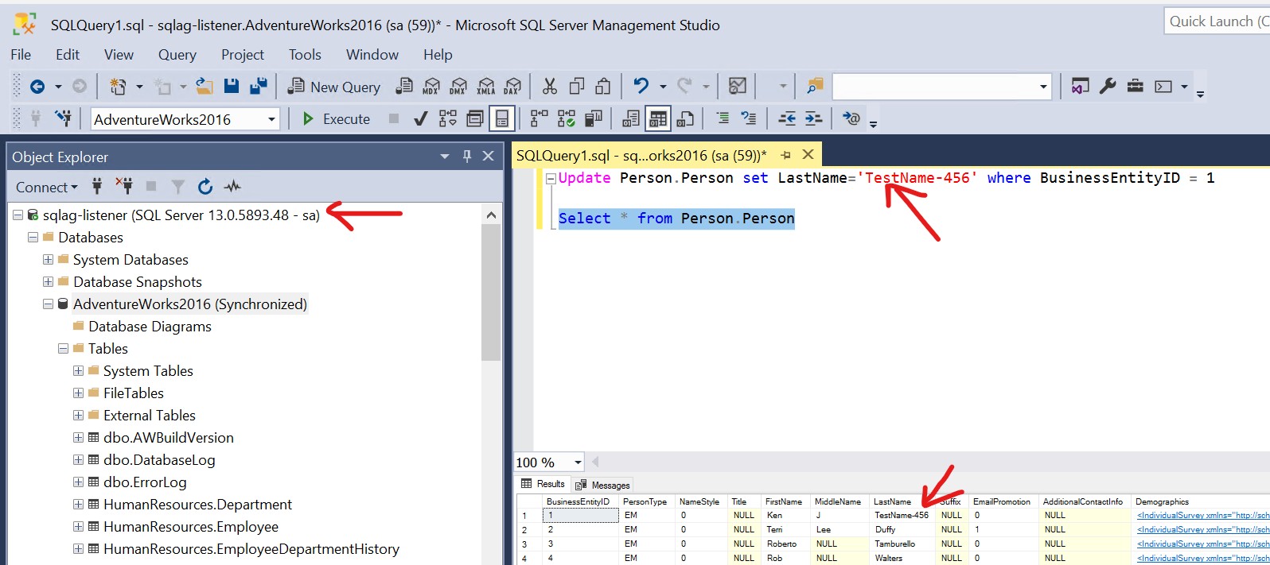Toggle IntelliSense Enabled button

pyautogui.click(x=502, y=119)
